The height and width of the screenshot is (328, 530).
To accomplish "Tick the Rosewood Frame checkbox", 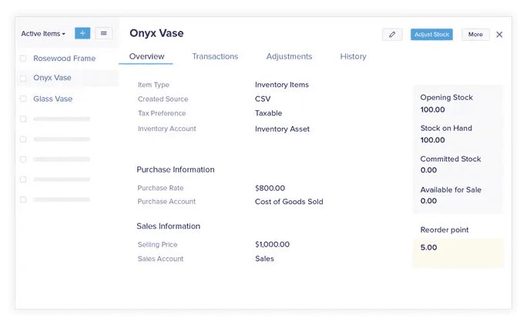I will pos(23,59).
